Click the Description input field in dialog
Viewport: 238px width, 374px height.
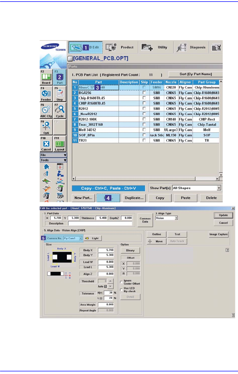click(x=100, y=224)
